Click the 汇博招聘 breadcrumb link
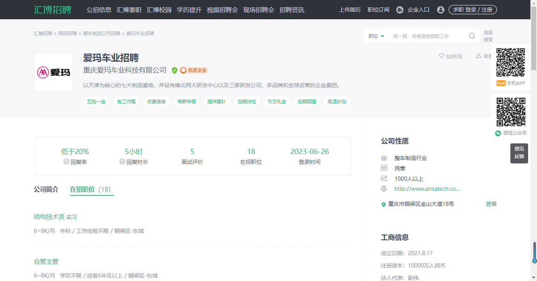 click(43, 34)
